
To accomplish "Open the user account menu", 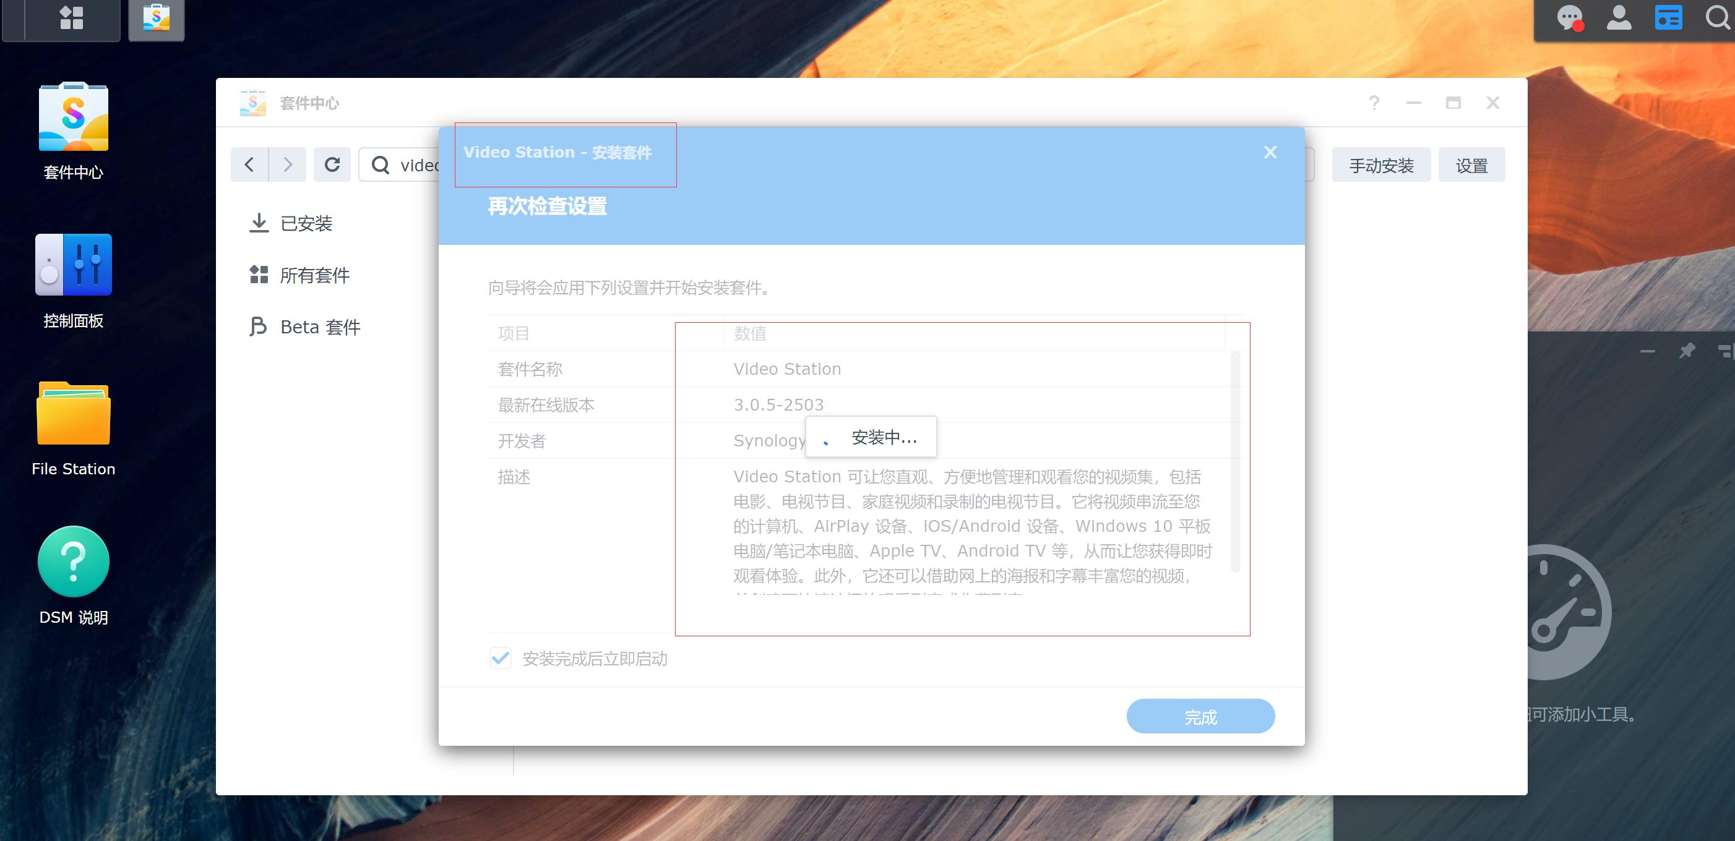I will tap(1620, 18).
